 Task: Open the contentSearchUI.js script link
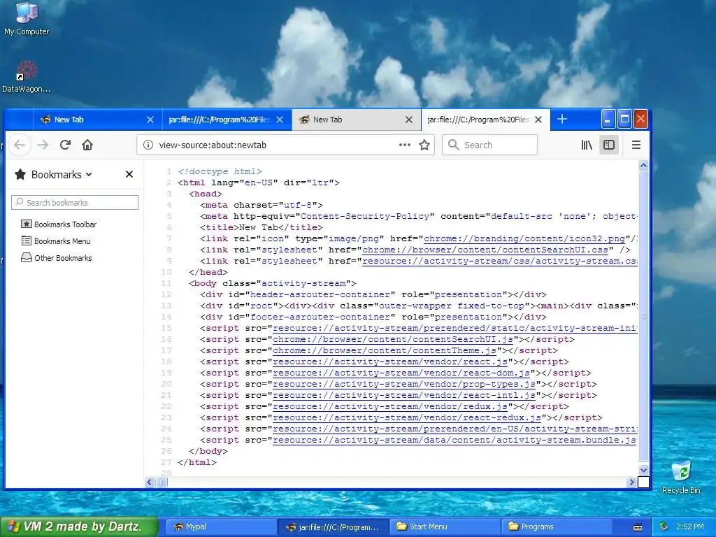(x=393, y=339)
